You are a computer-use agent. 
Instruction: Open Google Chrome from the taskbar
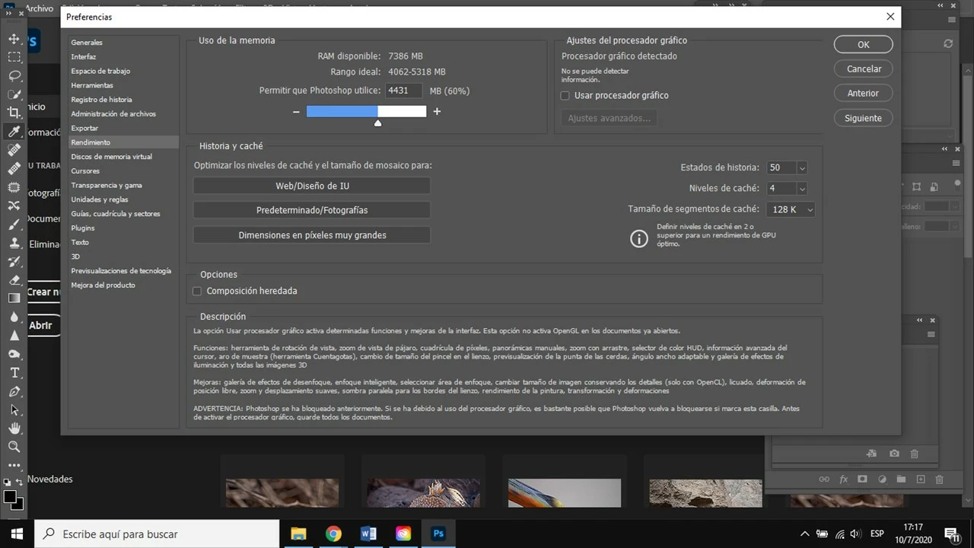[x=333, y=534]
